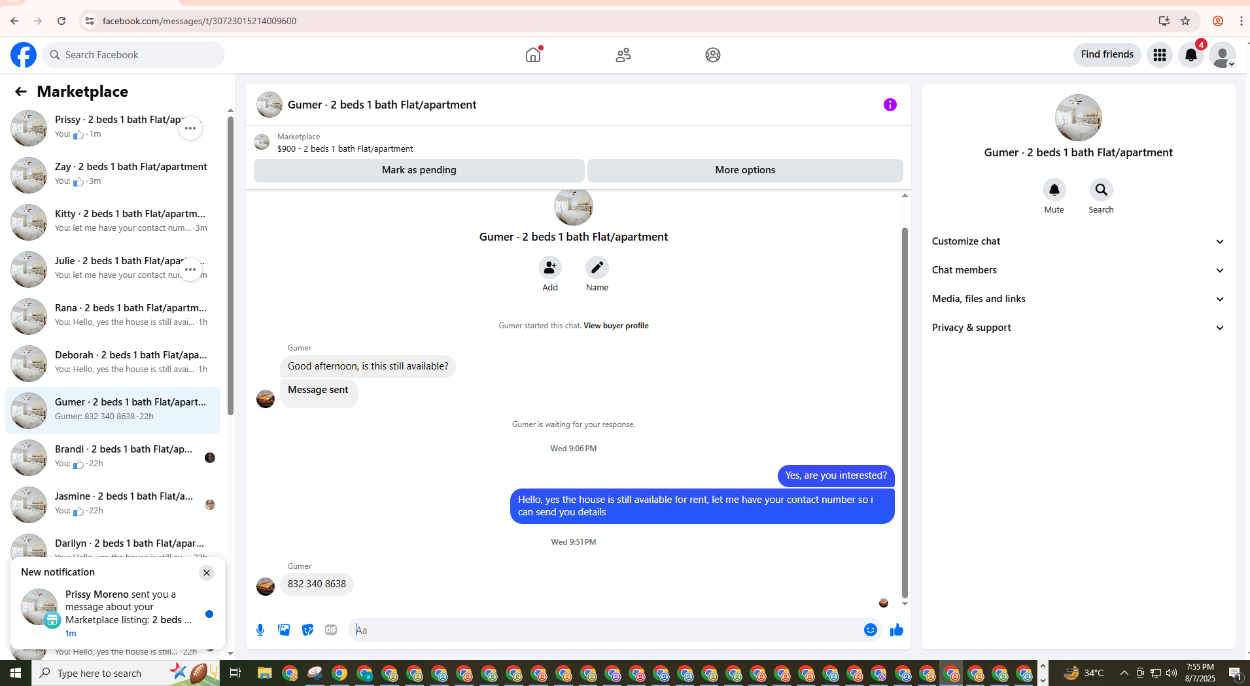
Task: Open the Groups icon in top navigation
Action: pyautogui.click(x=713, y=55)
